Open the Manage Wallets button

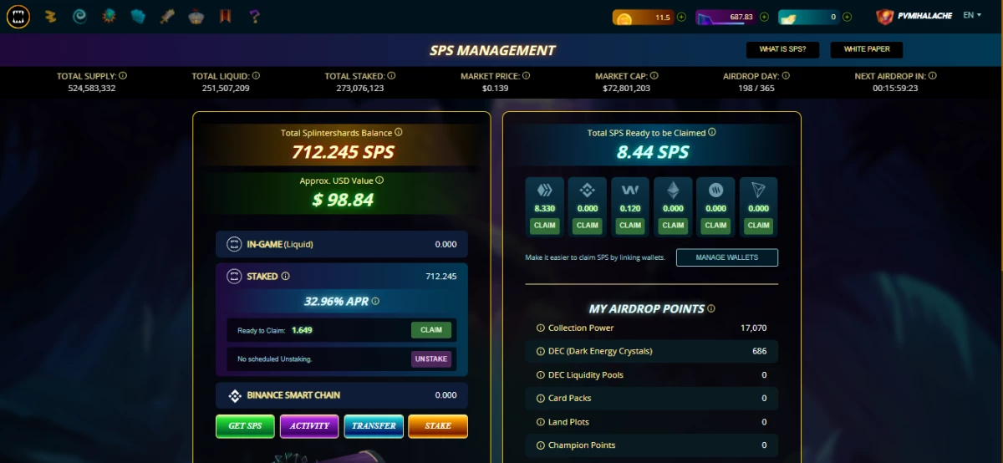[727, 257]
